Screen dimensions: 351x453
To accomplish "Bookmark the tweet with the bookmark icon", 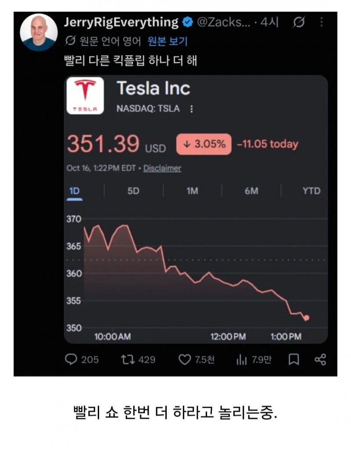I will pos(294,360).
